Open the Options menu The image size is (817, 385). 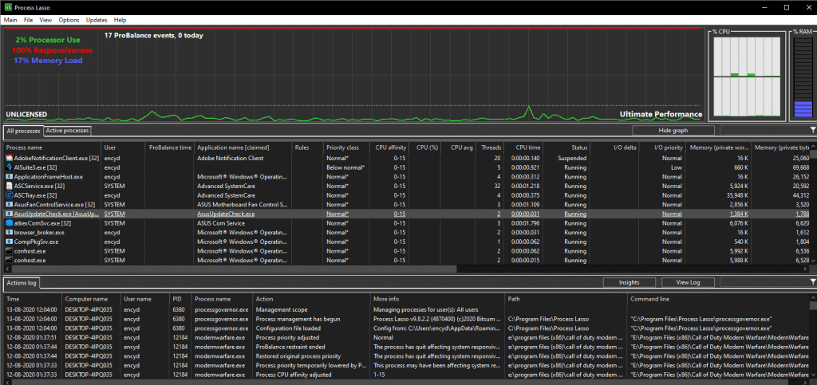tap(69, 20)
